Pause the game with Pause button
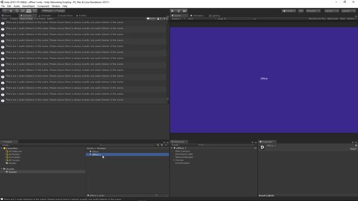 [179, 11]
